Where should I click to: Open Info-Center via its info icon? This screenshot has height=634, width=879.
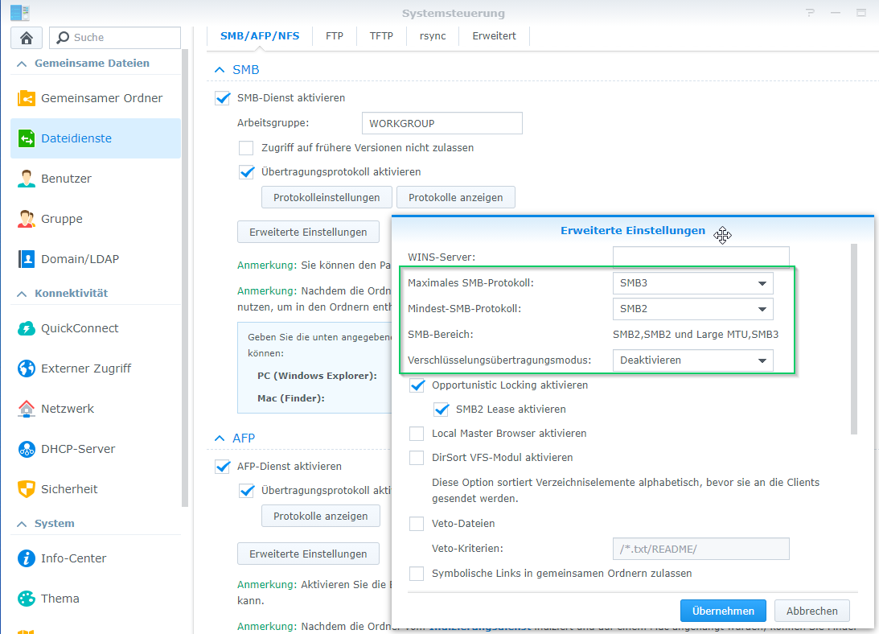pos(27,558)
